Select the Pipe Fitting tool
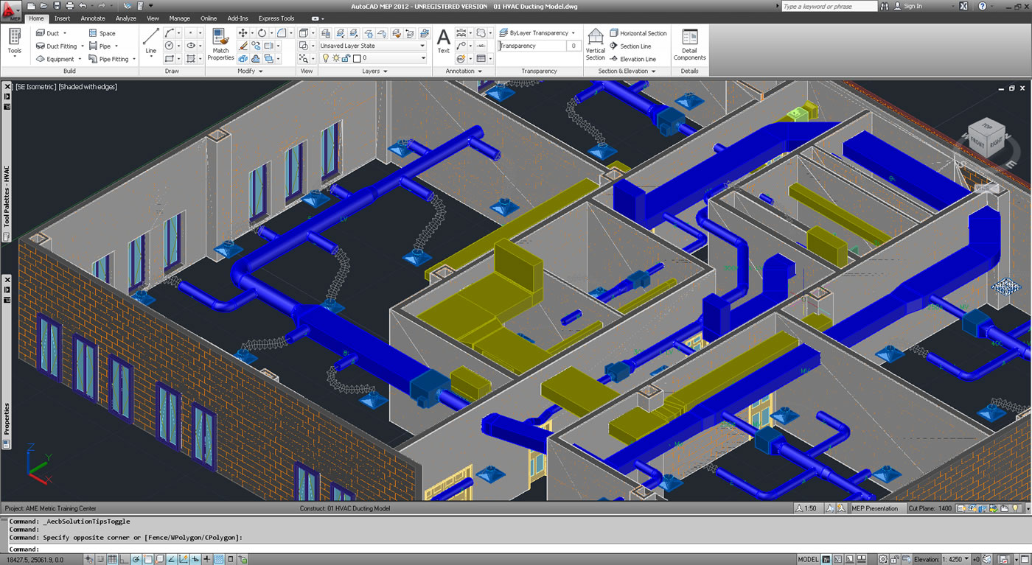The height and width of the screenshot is (565, 1032). pyautogui.click(x=112, y=59)
